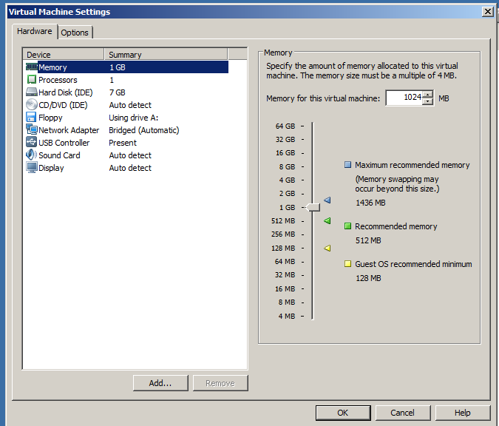Click the 64 MB slider scale label
The image size is (499, 426).
[285, 261]
